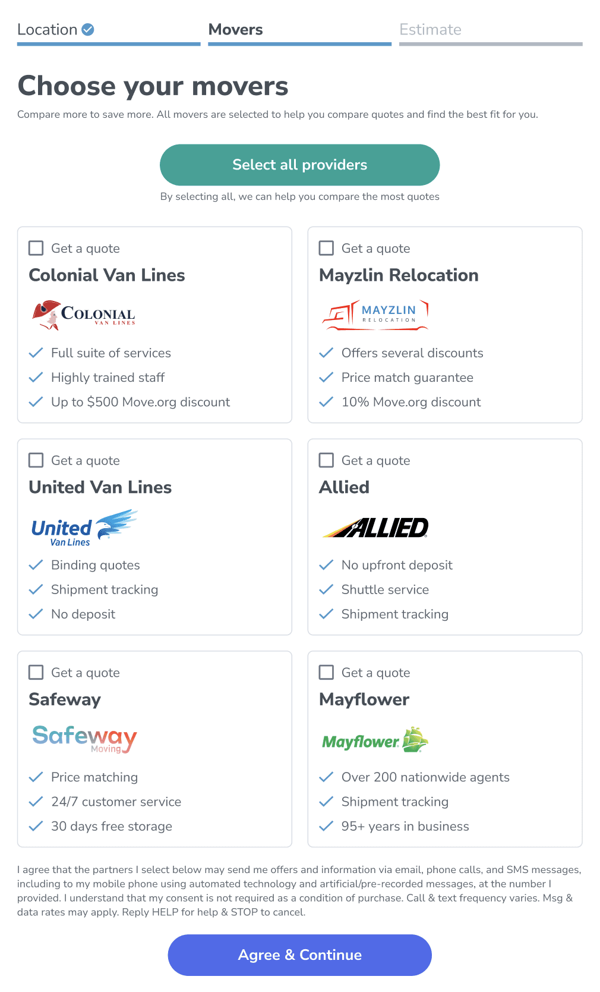
Task: Click the Safeway Moving logo
Action: [x=84, y=739]
